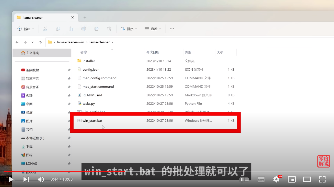Unpin 视频教程 with its pin icon
This screenshot has height=187, width=334.
(x=69, y=70)
